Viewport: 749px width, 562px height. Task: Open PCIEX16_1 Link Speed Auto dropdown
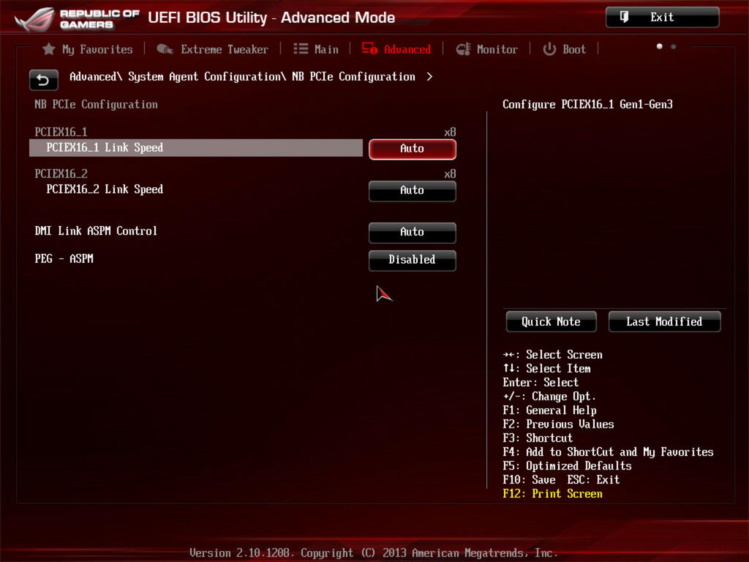412,149
